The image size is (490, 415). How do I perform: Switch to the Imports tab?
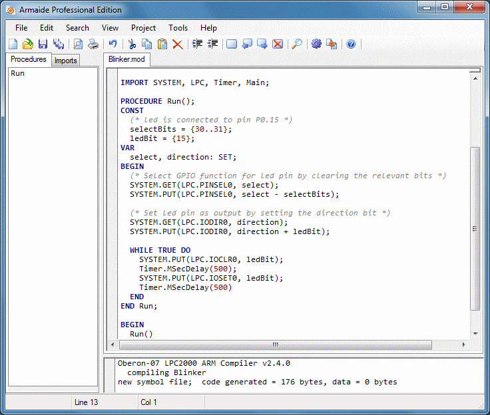pos(65,61)
